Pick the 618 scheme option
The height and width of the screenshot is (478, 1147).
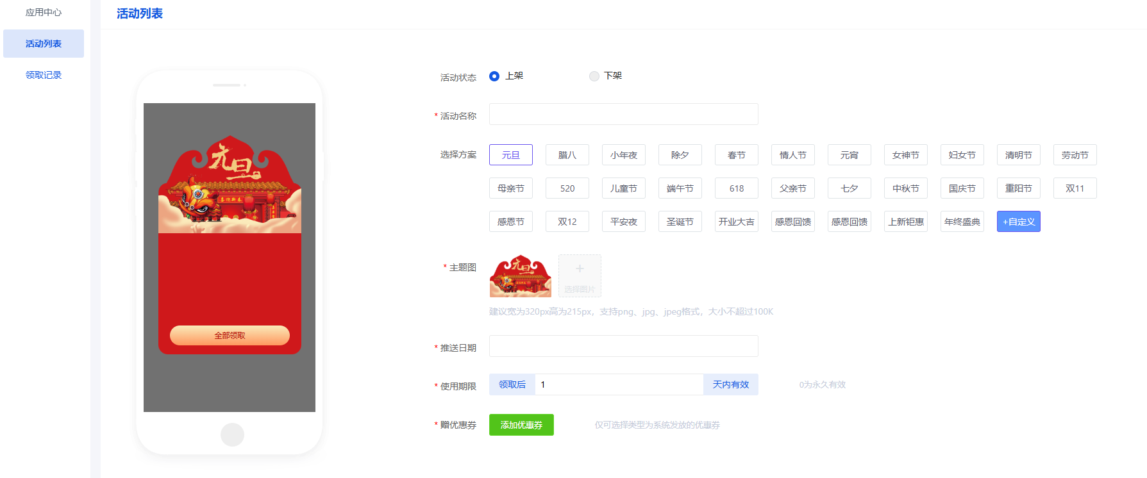tap(736, 188)
